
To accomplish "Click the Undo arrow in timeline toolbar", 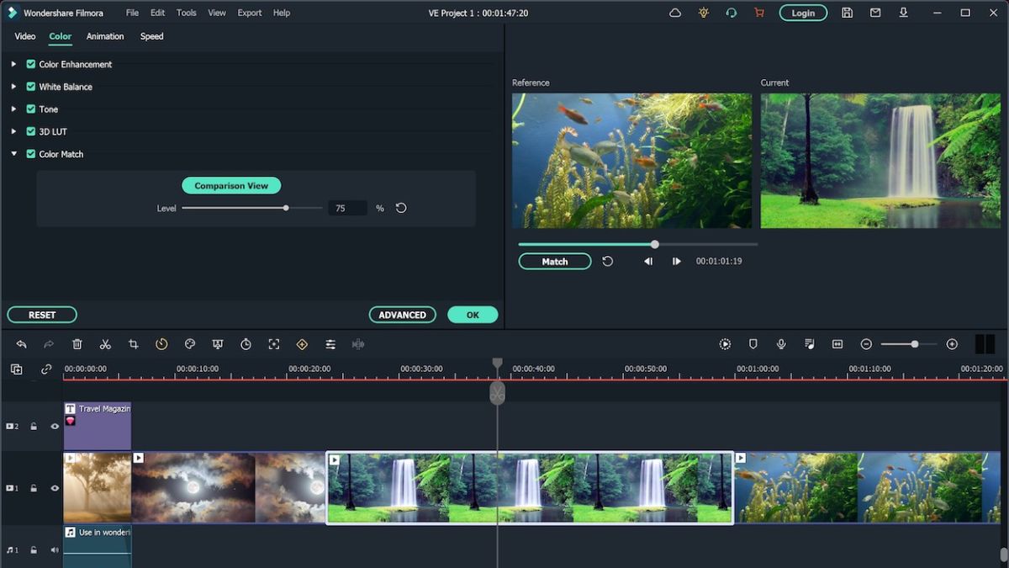I will [21, 344].
